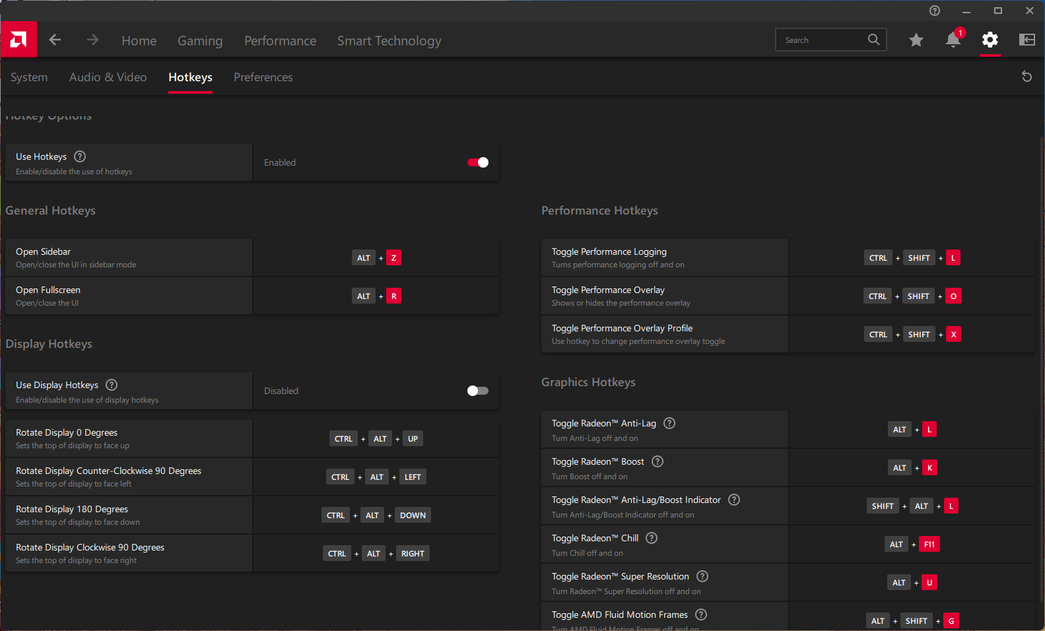Enable the Use Display Hotkeys switch

point(478,391)
